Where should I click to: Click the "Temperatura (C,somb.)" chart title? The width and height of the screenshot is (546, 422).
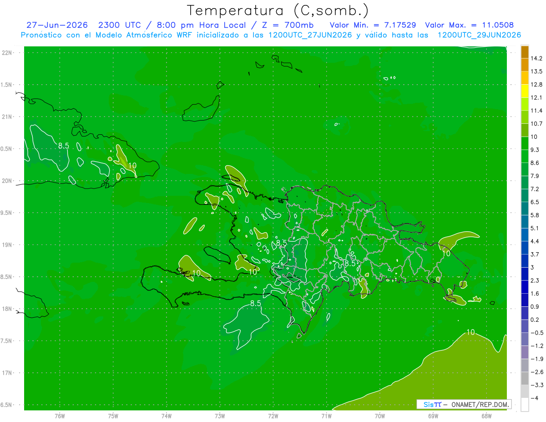coord(278,10)
